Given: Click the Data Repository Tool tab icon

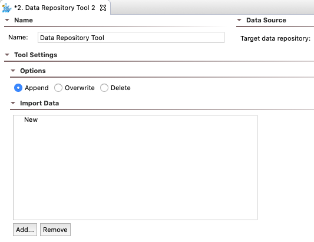Looking at the screenshot, I should pyautogui.click(x=6, y=8).
